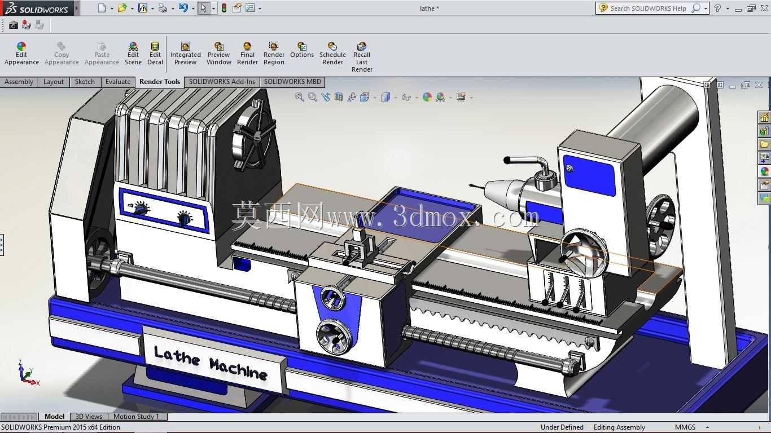
Task: Open the Help question mark menu
Action: [717, 8]
